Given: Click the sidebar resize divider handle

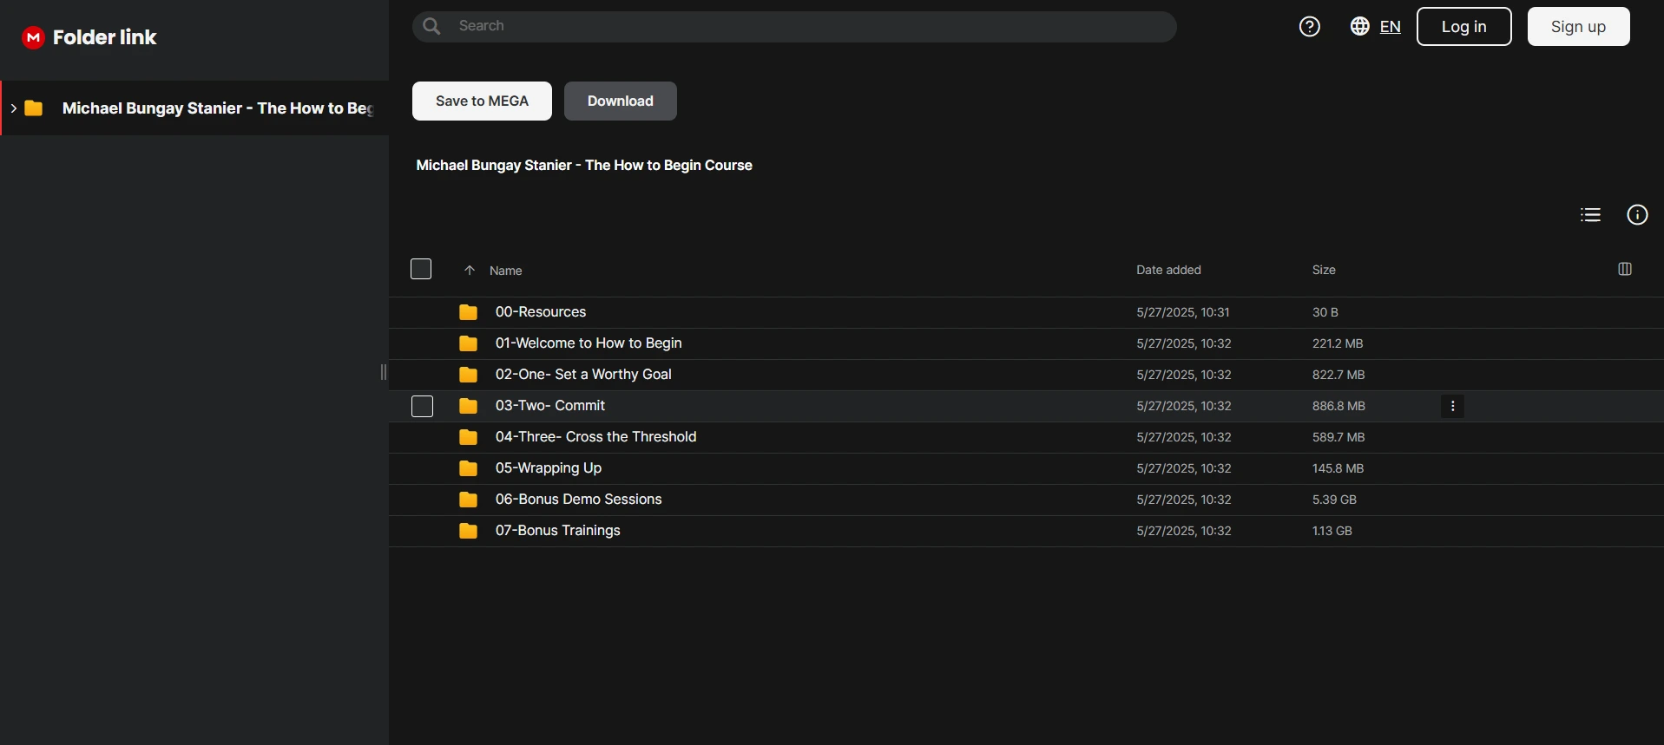Looking at the screenshot, I should [x=384, y=372].
